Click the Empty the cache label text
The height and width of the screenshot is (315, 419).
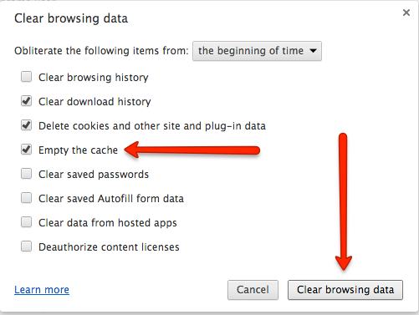point(78,150)
